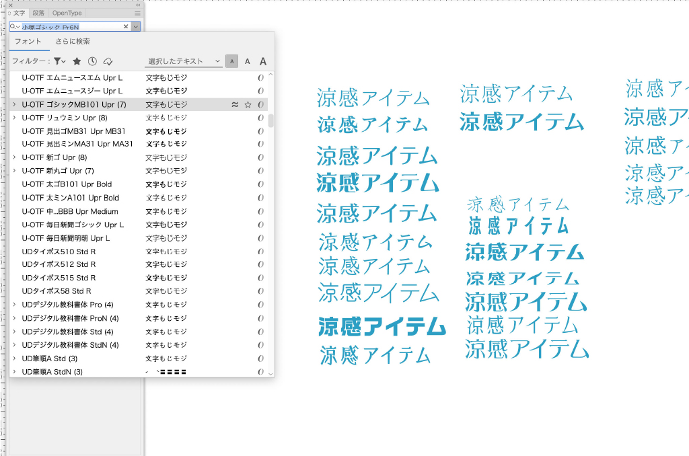Image resolution: width=689 pixels, height=456 pixels.
Task: Show only favorite fonts
Action: click(77, 61)
